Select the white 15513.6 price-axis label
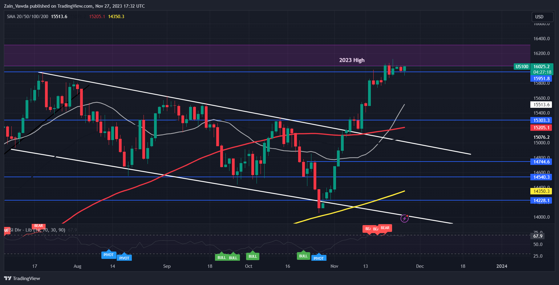Image resolution: width=559 pixels, height=285 pixels. [x=541, y=105]
